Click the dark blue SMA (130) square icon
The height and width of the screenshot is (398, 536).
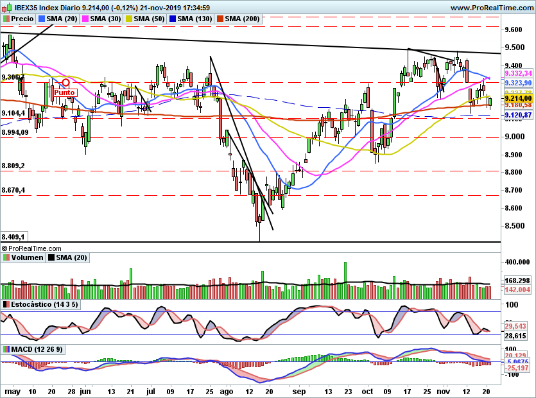(x=171, y=19)
